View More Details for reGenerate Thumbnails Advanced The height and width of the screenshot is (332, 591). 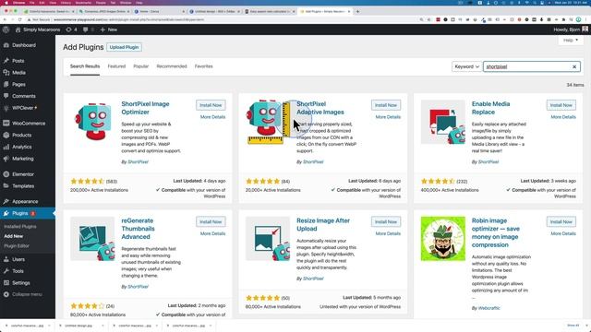212,233
